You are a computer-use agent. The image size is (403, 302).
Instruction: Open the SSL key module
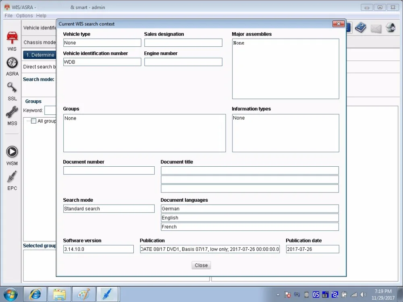[x=12, y=91]
